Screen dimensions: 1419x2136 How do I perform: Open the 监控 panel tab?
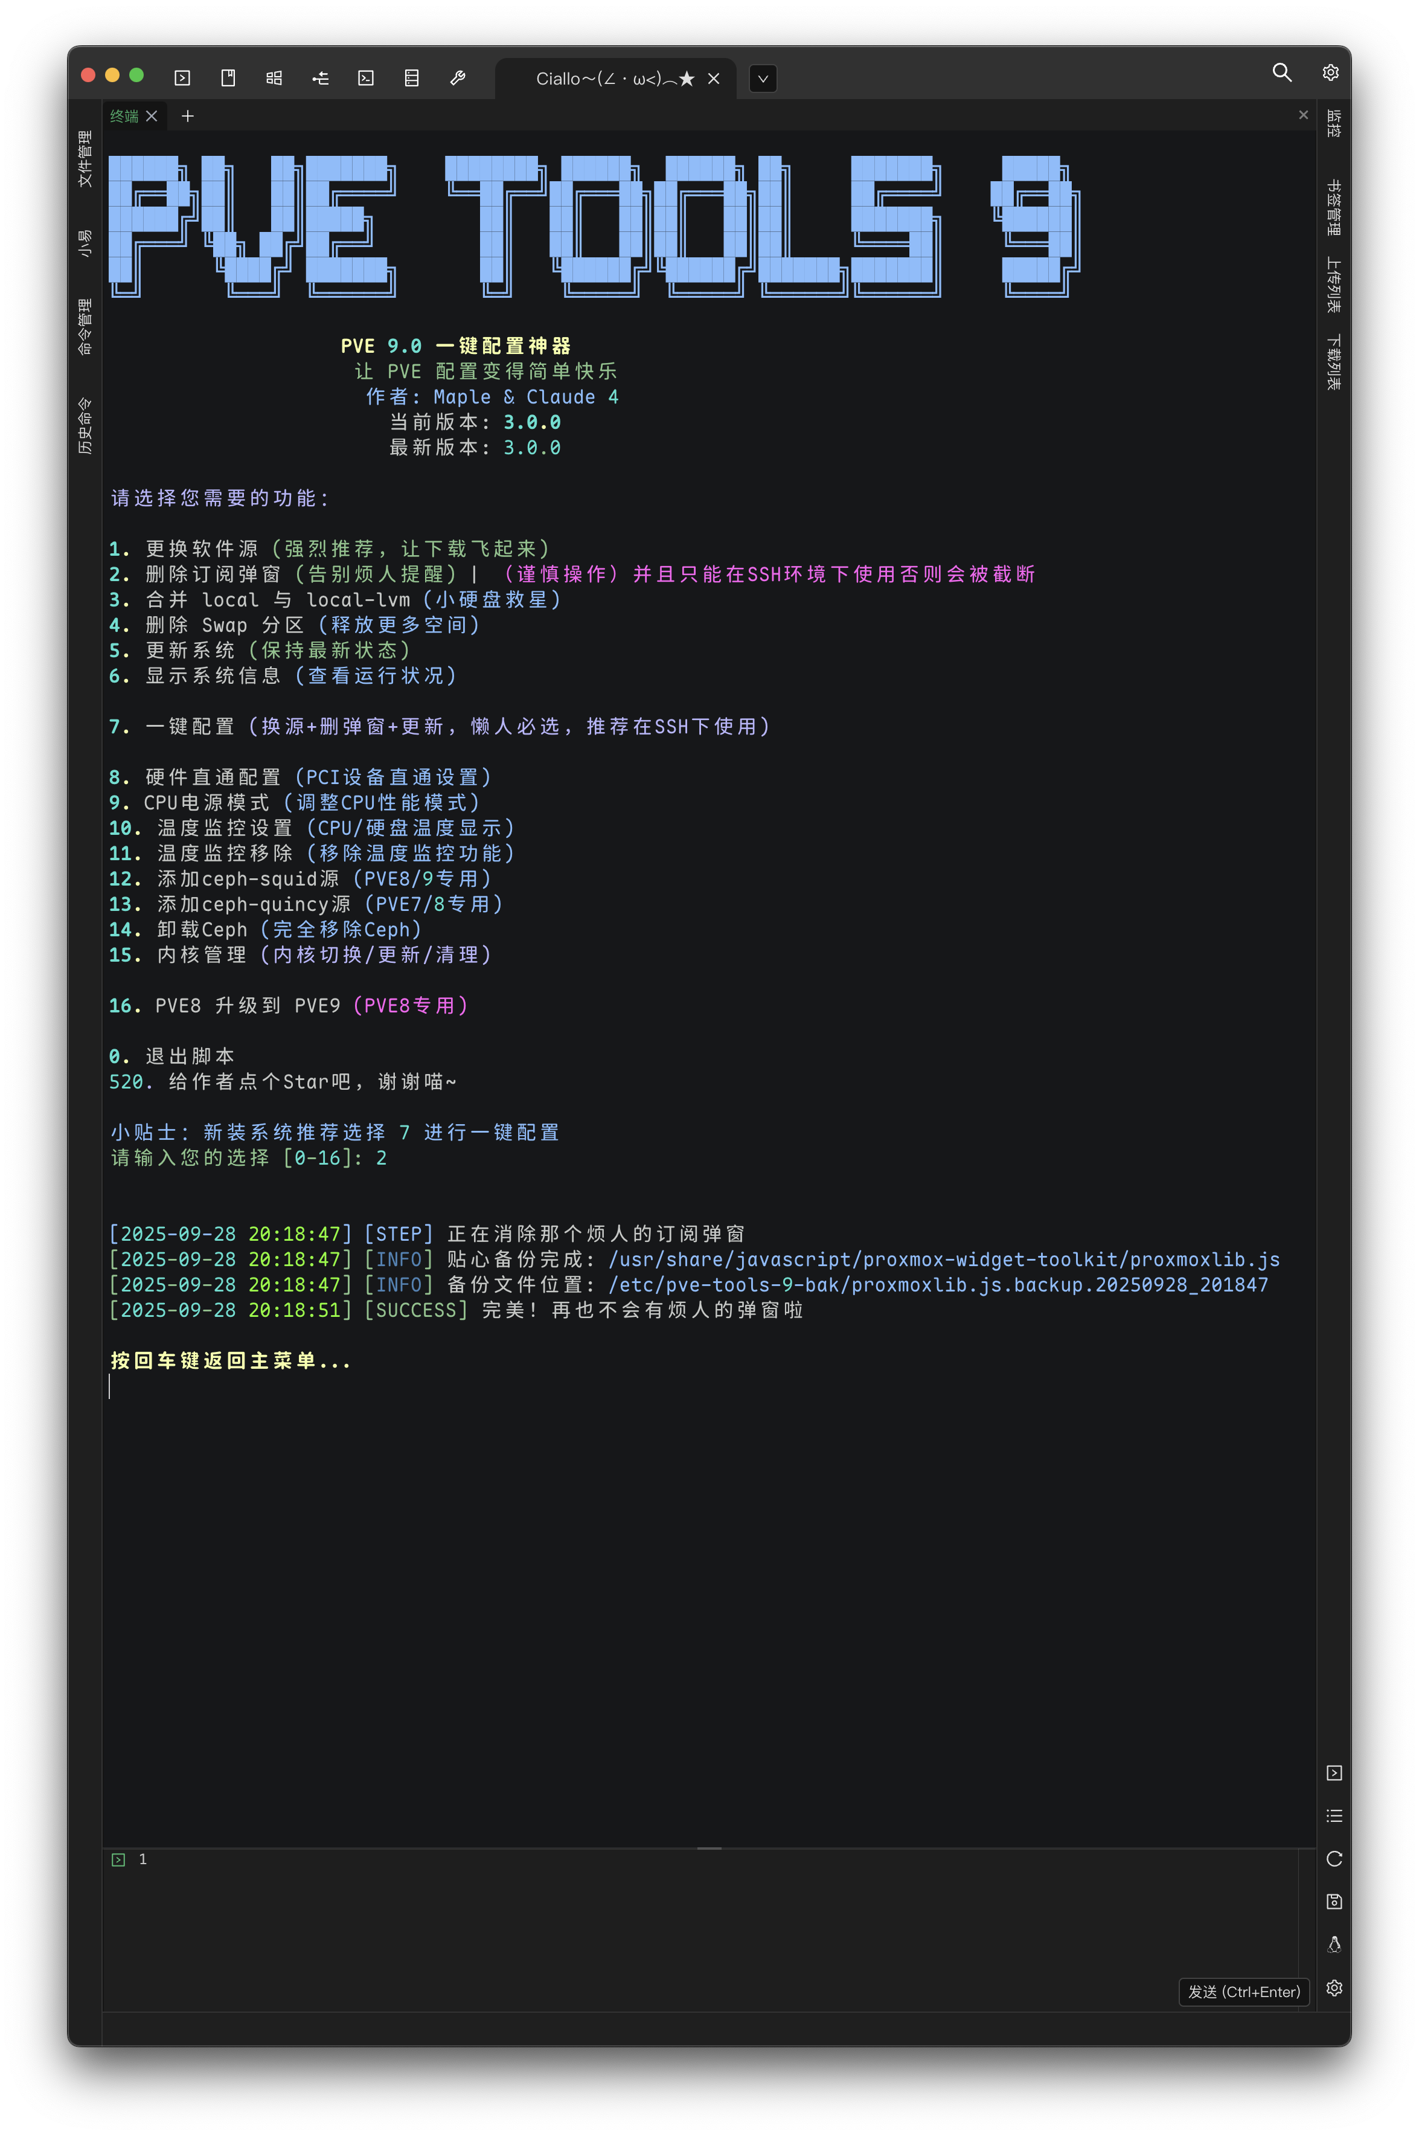pos(1334,123)
